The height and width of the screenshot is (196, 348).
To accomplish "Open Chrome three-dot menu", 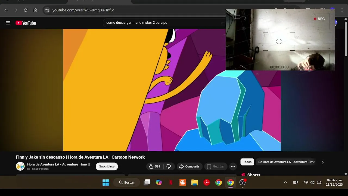I will pos(342,10).
